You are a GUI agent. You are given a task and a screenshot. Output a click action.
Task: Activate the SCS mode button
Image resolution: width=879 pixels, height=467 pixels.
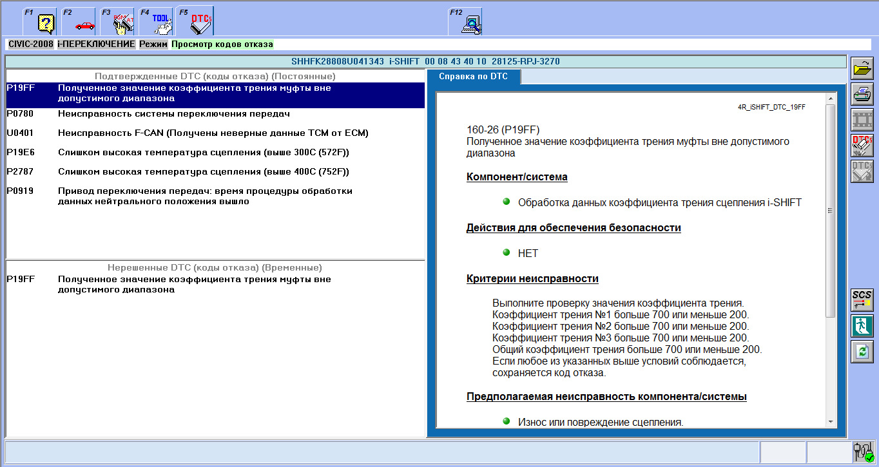pyautogui.click(x=862, y=300)
